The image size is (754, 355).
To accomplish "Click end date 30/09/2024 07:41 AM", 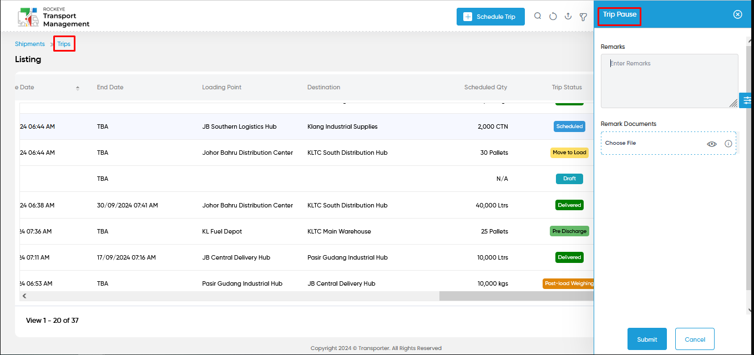I will [x=128, y=205].
